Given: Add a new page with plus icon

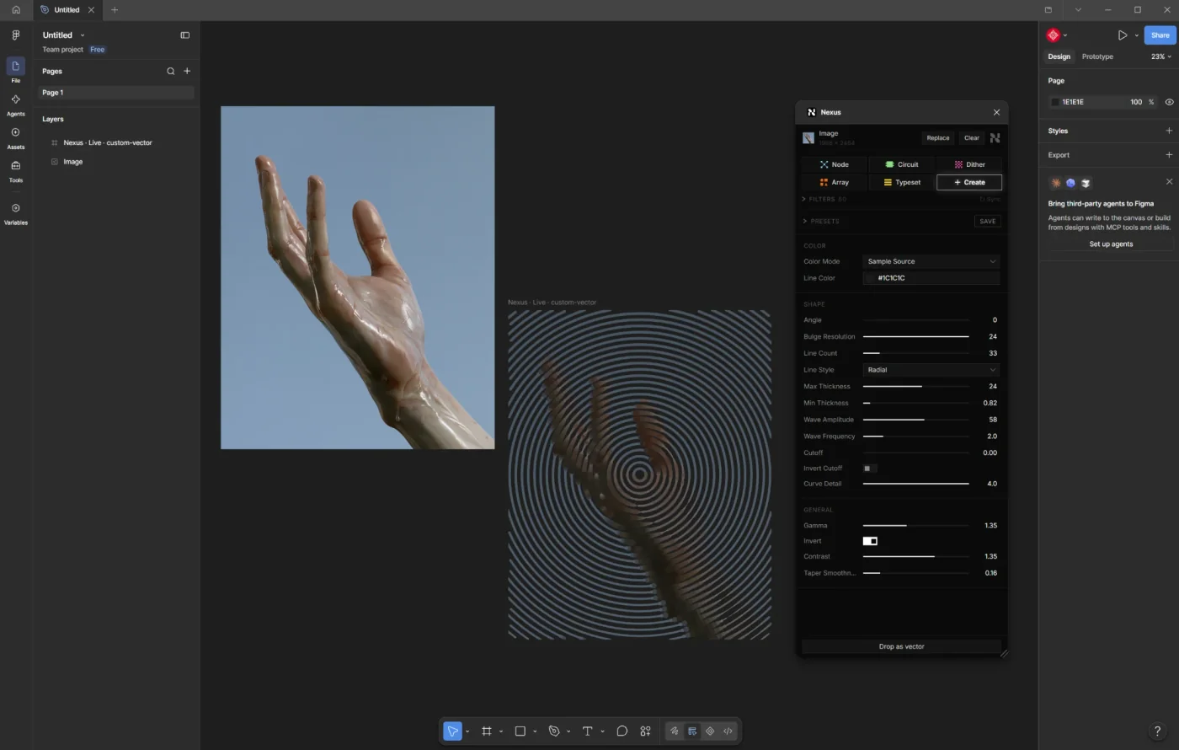Looking at the screenshot, I should pyautogui.click(x=187, y=71).
